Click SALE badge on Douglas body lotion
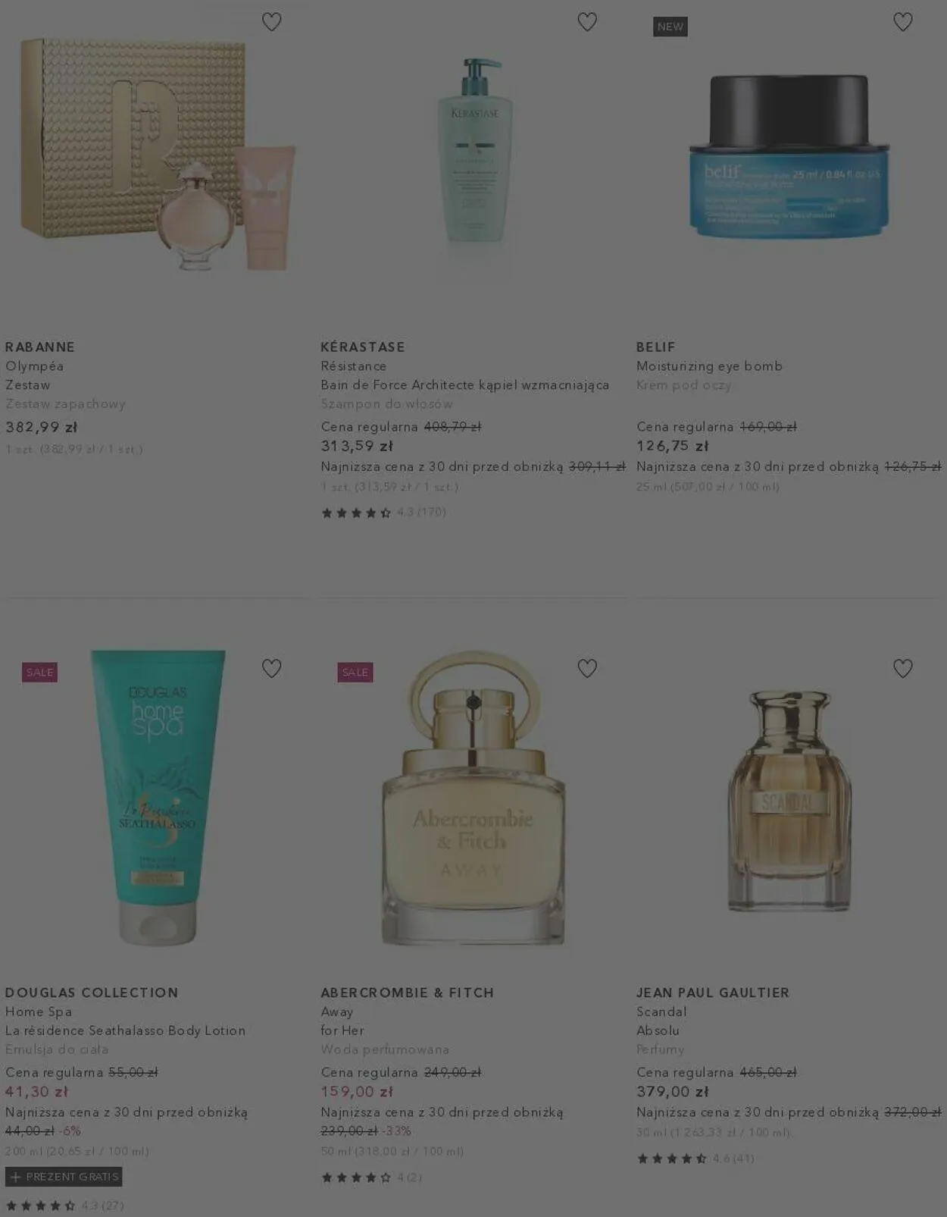 [x=39, y=672]
